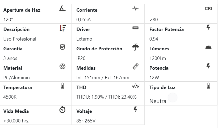Click the Corriente pulse wave icon
Screen dimensions: 218x128
[135, 8]
